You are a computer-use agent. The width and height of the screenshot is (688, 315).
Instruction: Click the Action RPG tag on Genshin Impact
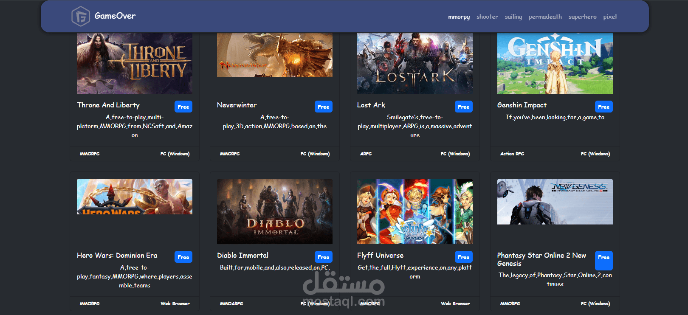[512, 154]
